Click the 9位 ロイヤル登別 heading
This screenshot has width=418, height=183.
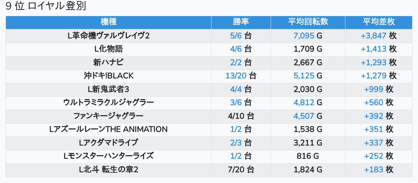(46, 7)
